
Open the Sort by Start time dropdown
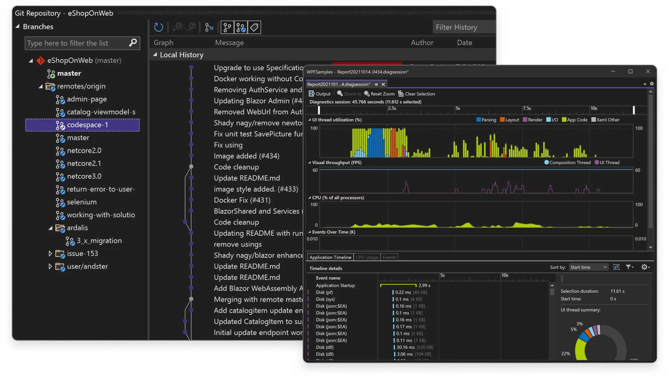click(588, 267)
